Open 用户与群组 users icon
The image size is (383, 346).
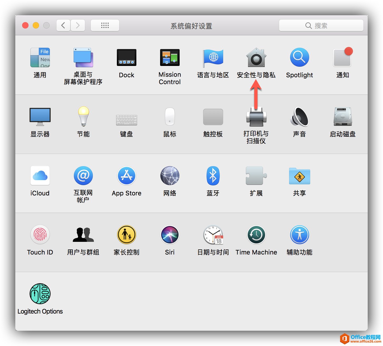83,235
